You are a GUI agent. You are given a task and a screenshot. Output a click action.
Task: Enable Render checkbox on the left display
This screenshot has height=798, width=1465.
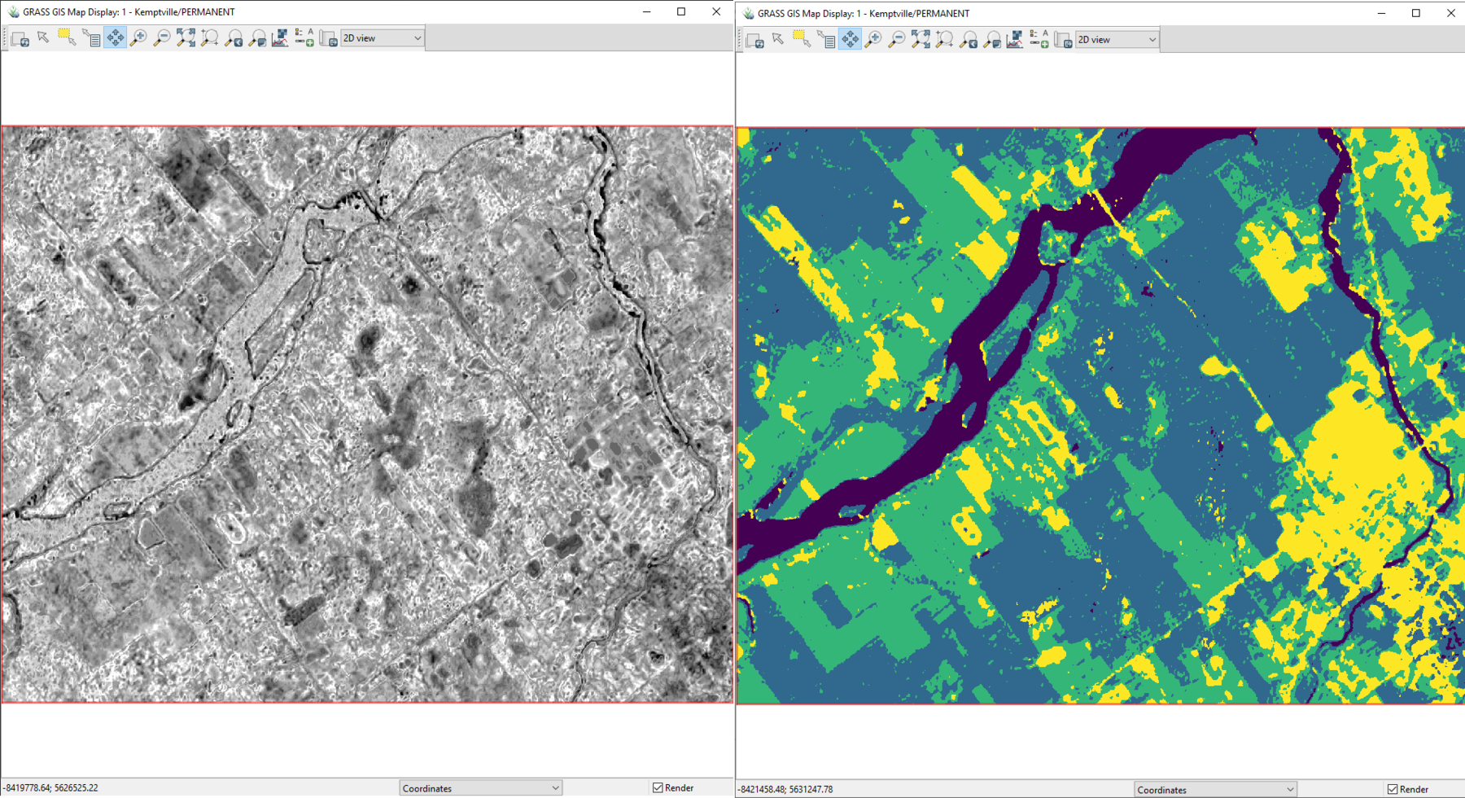pos(658,787)
